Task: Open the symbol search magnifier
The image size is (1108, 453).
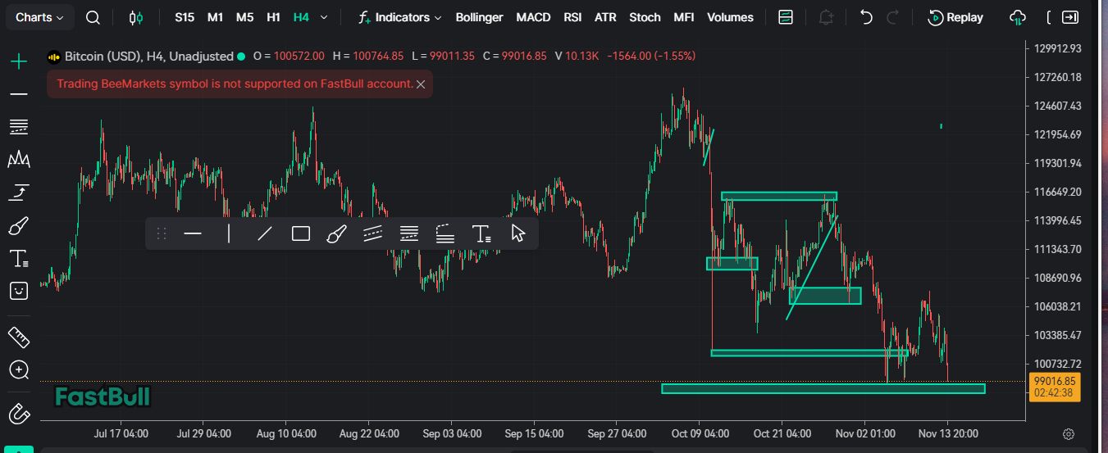Action: point(93,17)
